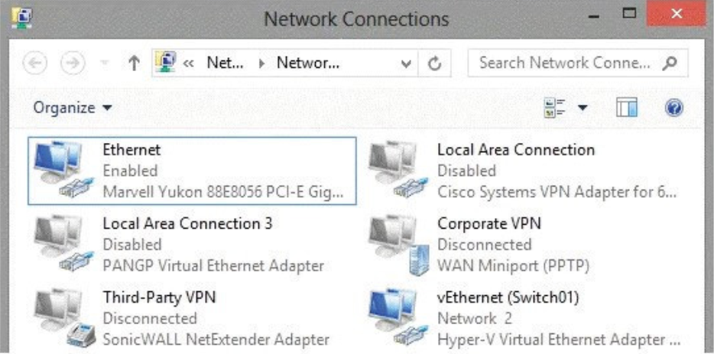
Task: Click the Forward navigation button
Action: pos(73,63)
